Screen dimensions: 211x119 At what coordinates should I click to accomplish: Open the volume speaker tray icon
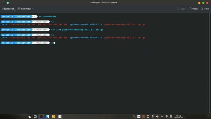pos(157,116)
